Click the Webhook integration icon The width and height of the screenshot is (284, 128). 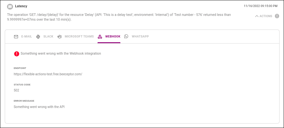(100, 37)
